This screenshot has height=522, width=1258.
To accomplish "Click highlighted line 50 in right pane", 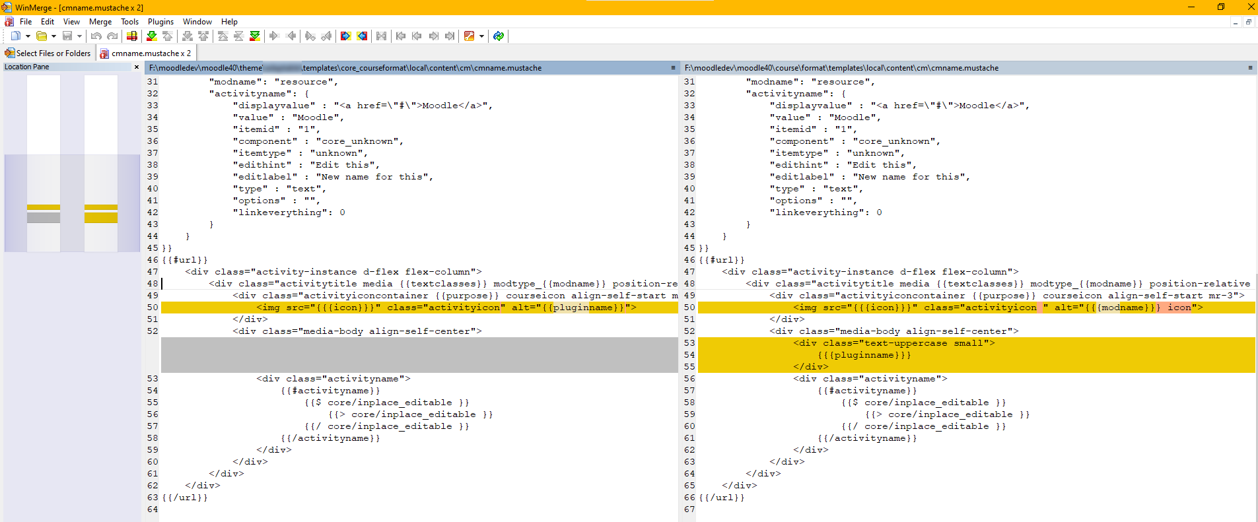I will coord(976,308).
